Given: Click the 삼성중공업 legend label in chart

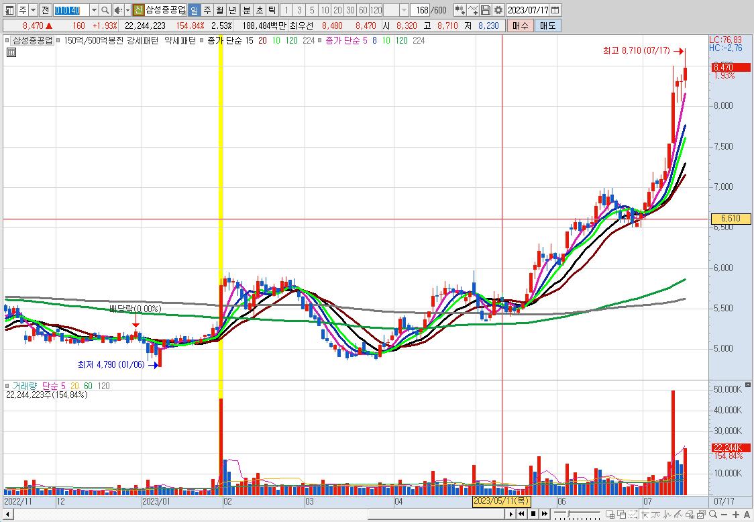Looking at the screenshot, I should coord(32,40).
